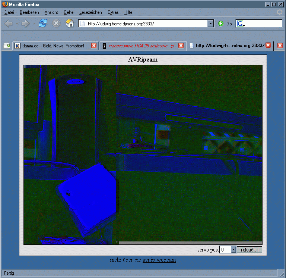Click the Stop loading icon
The width and height of the screenshot is (286, 278).
click(x=56, y=24)
